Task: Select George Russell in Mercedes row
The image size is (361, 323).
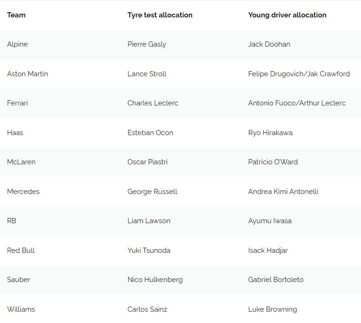Action: coord(152,192)
